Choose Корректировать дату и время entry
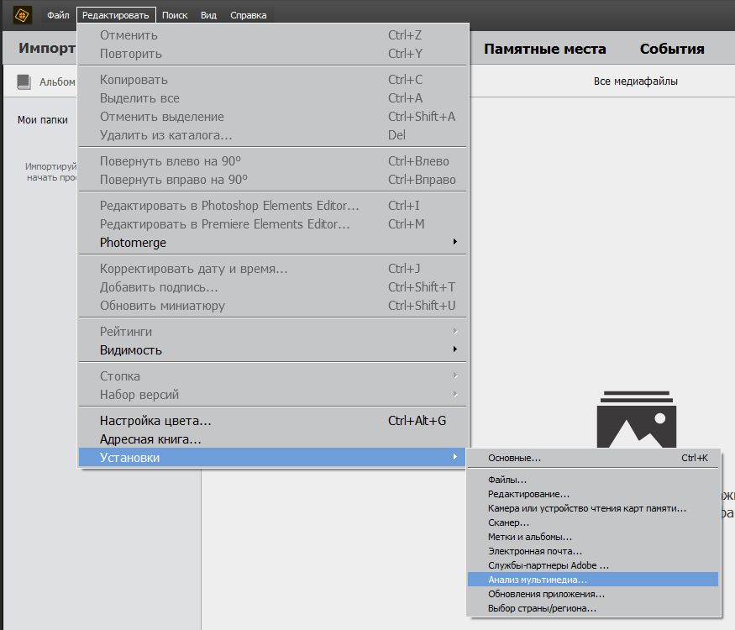Screen dimensions: 735x630 (273, 269)
